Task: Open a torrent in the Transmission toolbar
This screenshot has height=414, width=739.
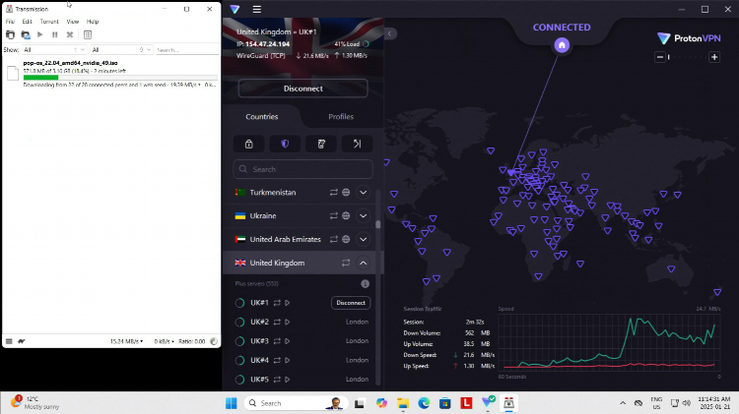Action: tap(11, 34)
